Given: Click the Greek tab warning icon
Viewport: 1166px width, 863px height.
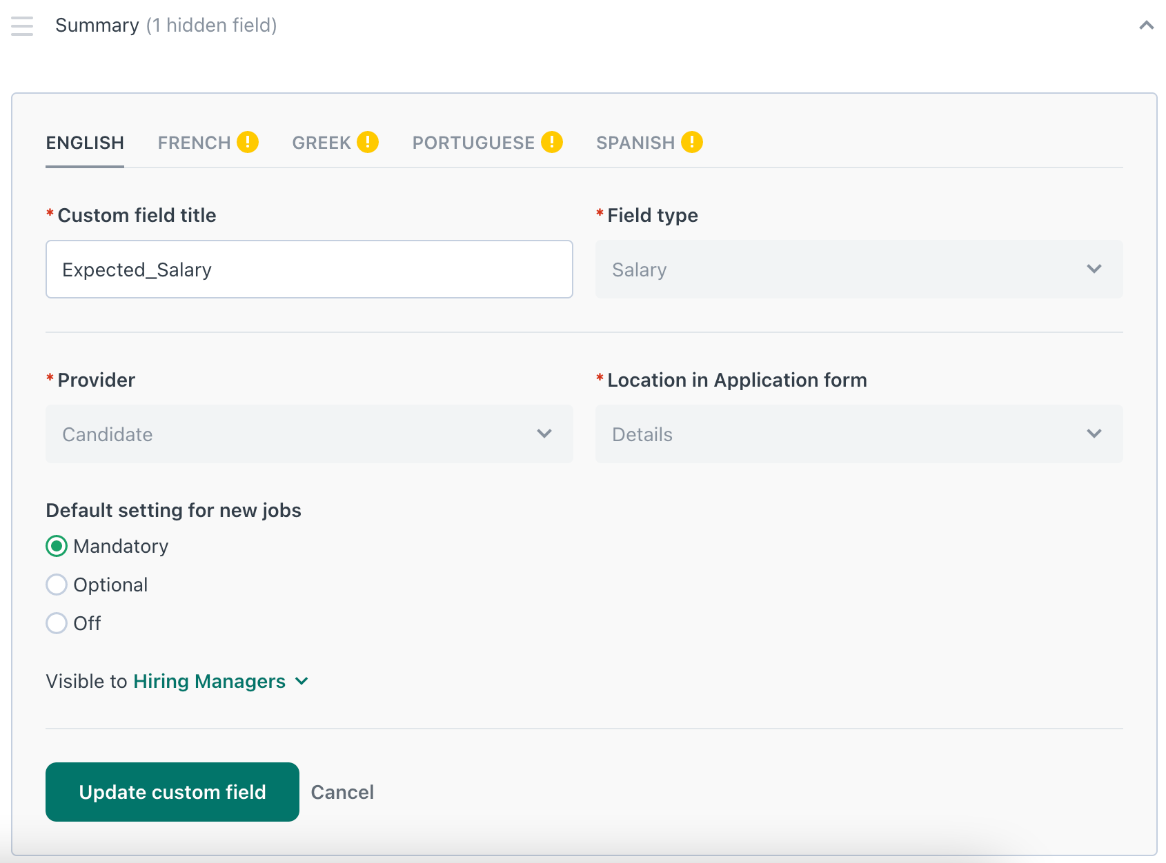Looking at the screenshot, I should (368, 142).
